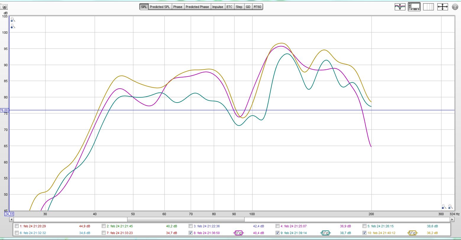Open graph limits with the crossed-arrows icon
Viewport: 461px width, 240px height.
pos(442,7)
